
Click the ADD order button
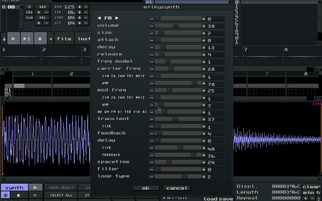pyautogui.click(x=42, y=7)
